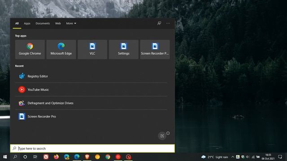This screenshot has height=161, width=287.
Task: Open the notification center icon
Action: pos(280,157)
